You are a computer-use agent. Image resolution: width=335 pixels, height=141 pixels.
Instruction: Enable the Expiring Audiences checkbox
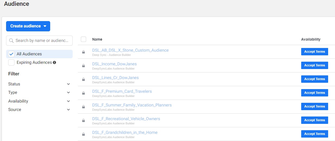point(11,62)
